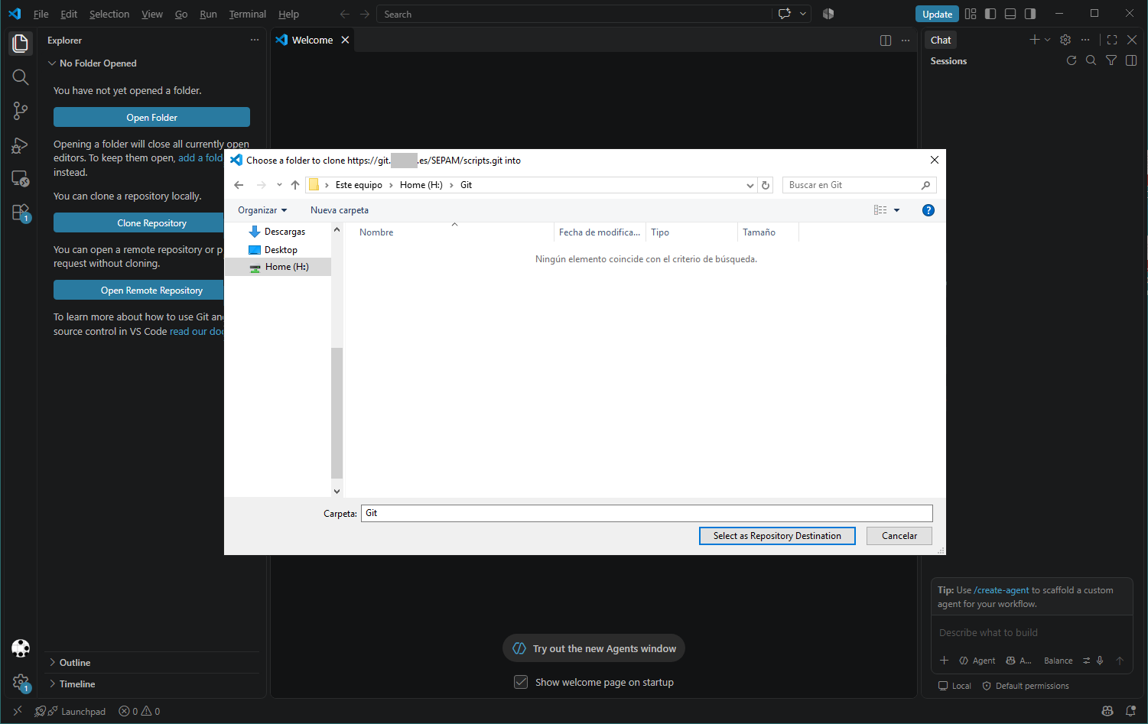This screenshot has height=724, width=1148.
Task: Open Run and Debug view
Action: tap(21, 145)
